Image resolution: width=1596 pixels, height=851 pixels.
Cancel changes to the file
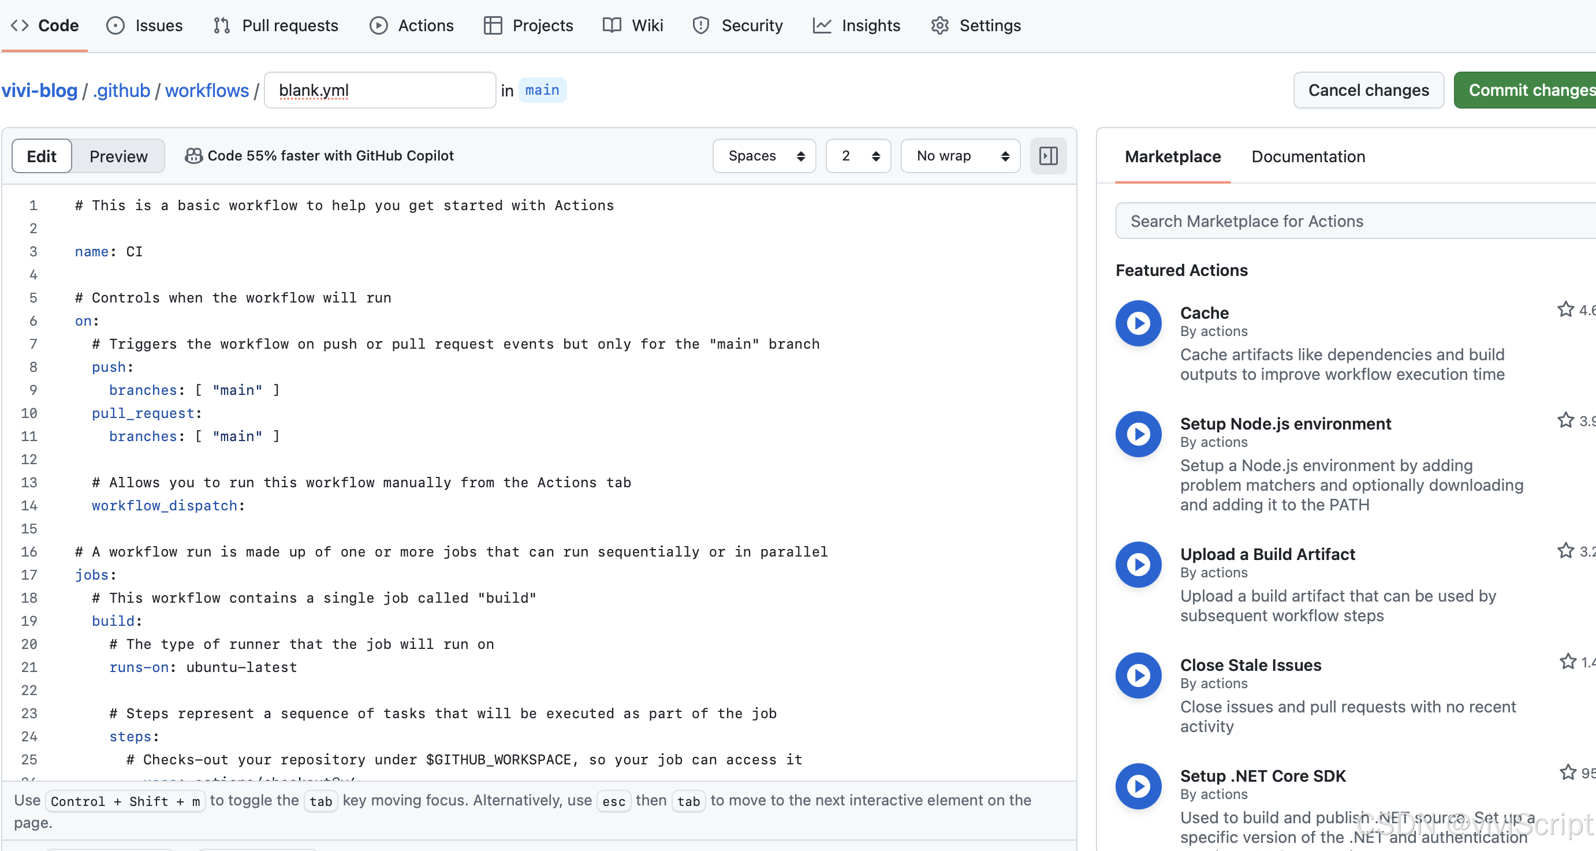click(x=1368, y=91)
